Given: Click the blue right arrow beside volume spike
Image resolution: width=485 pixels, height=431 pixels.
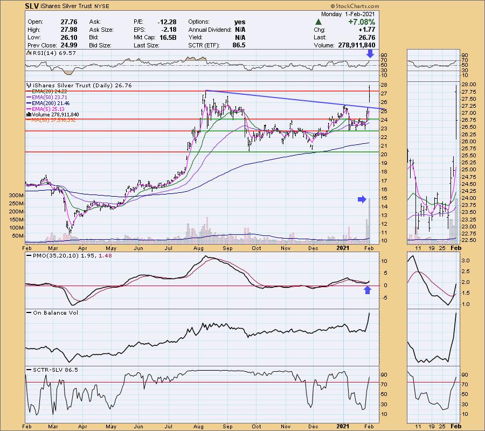Looking at the screenshot, I should (360, 200).
